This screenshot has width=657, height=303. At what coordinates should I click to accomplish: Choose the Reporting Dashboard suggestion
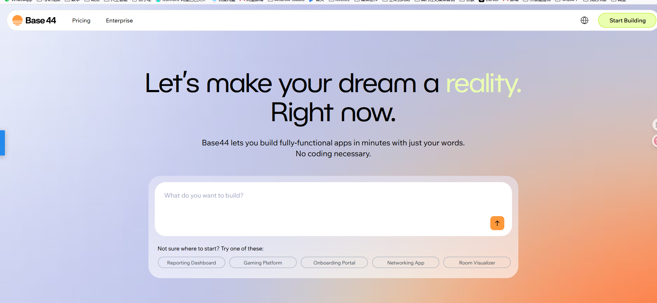coord(192,263)
